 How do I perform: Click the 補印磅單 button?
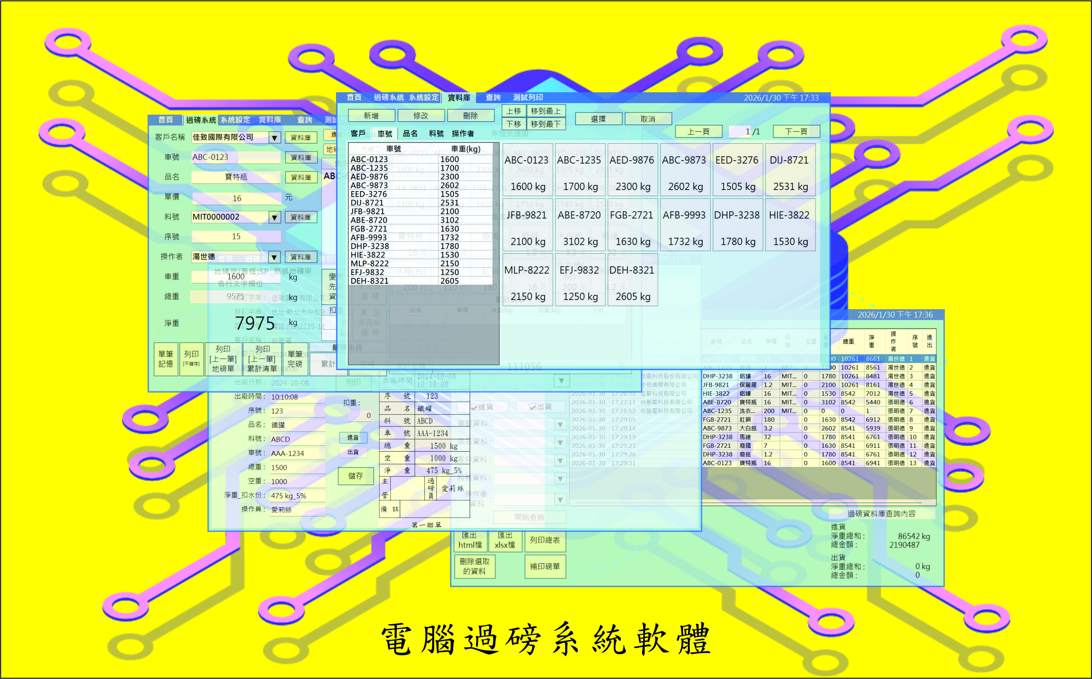(x=545, y=566)
